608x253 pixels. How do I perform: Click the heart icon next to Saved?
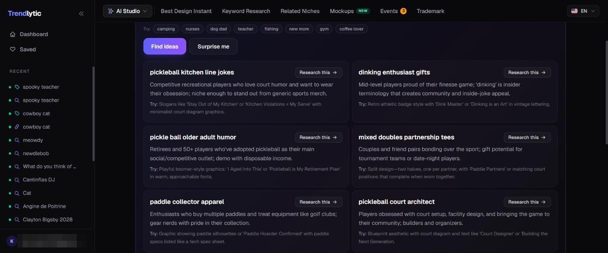click(13, 49)
